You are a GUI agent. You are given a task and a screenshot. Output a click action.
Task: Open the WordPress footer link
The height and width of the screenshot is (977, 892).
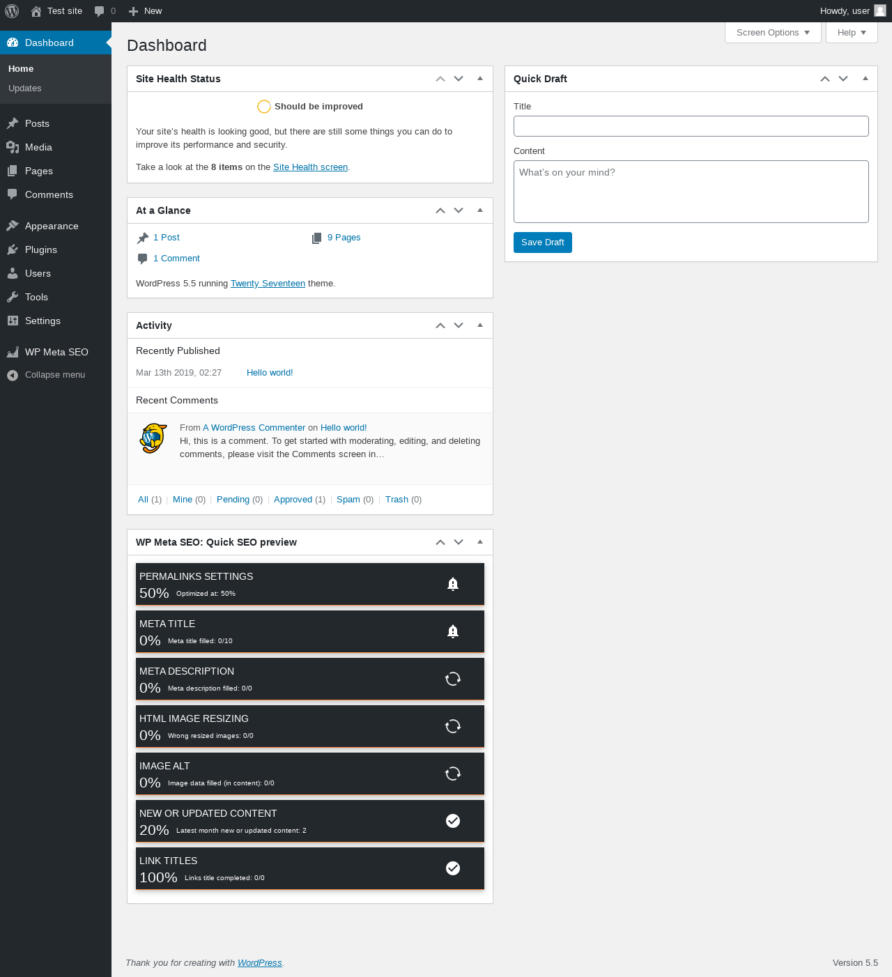[260, 963]
